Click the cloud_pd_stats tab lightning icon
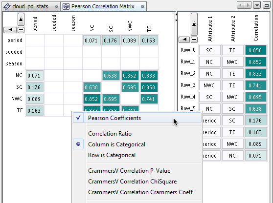The width and height of the screenshot is (273, 203). pos(7,7)
